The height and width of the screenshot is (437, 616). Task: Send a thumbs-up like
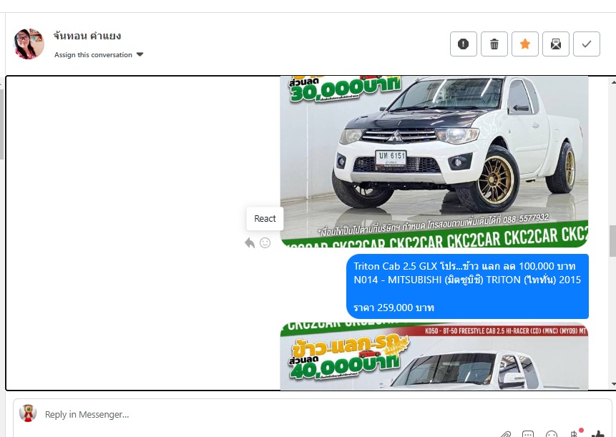click(598, 433)
